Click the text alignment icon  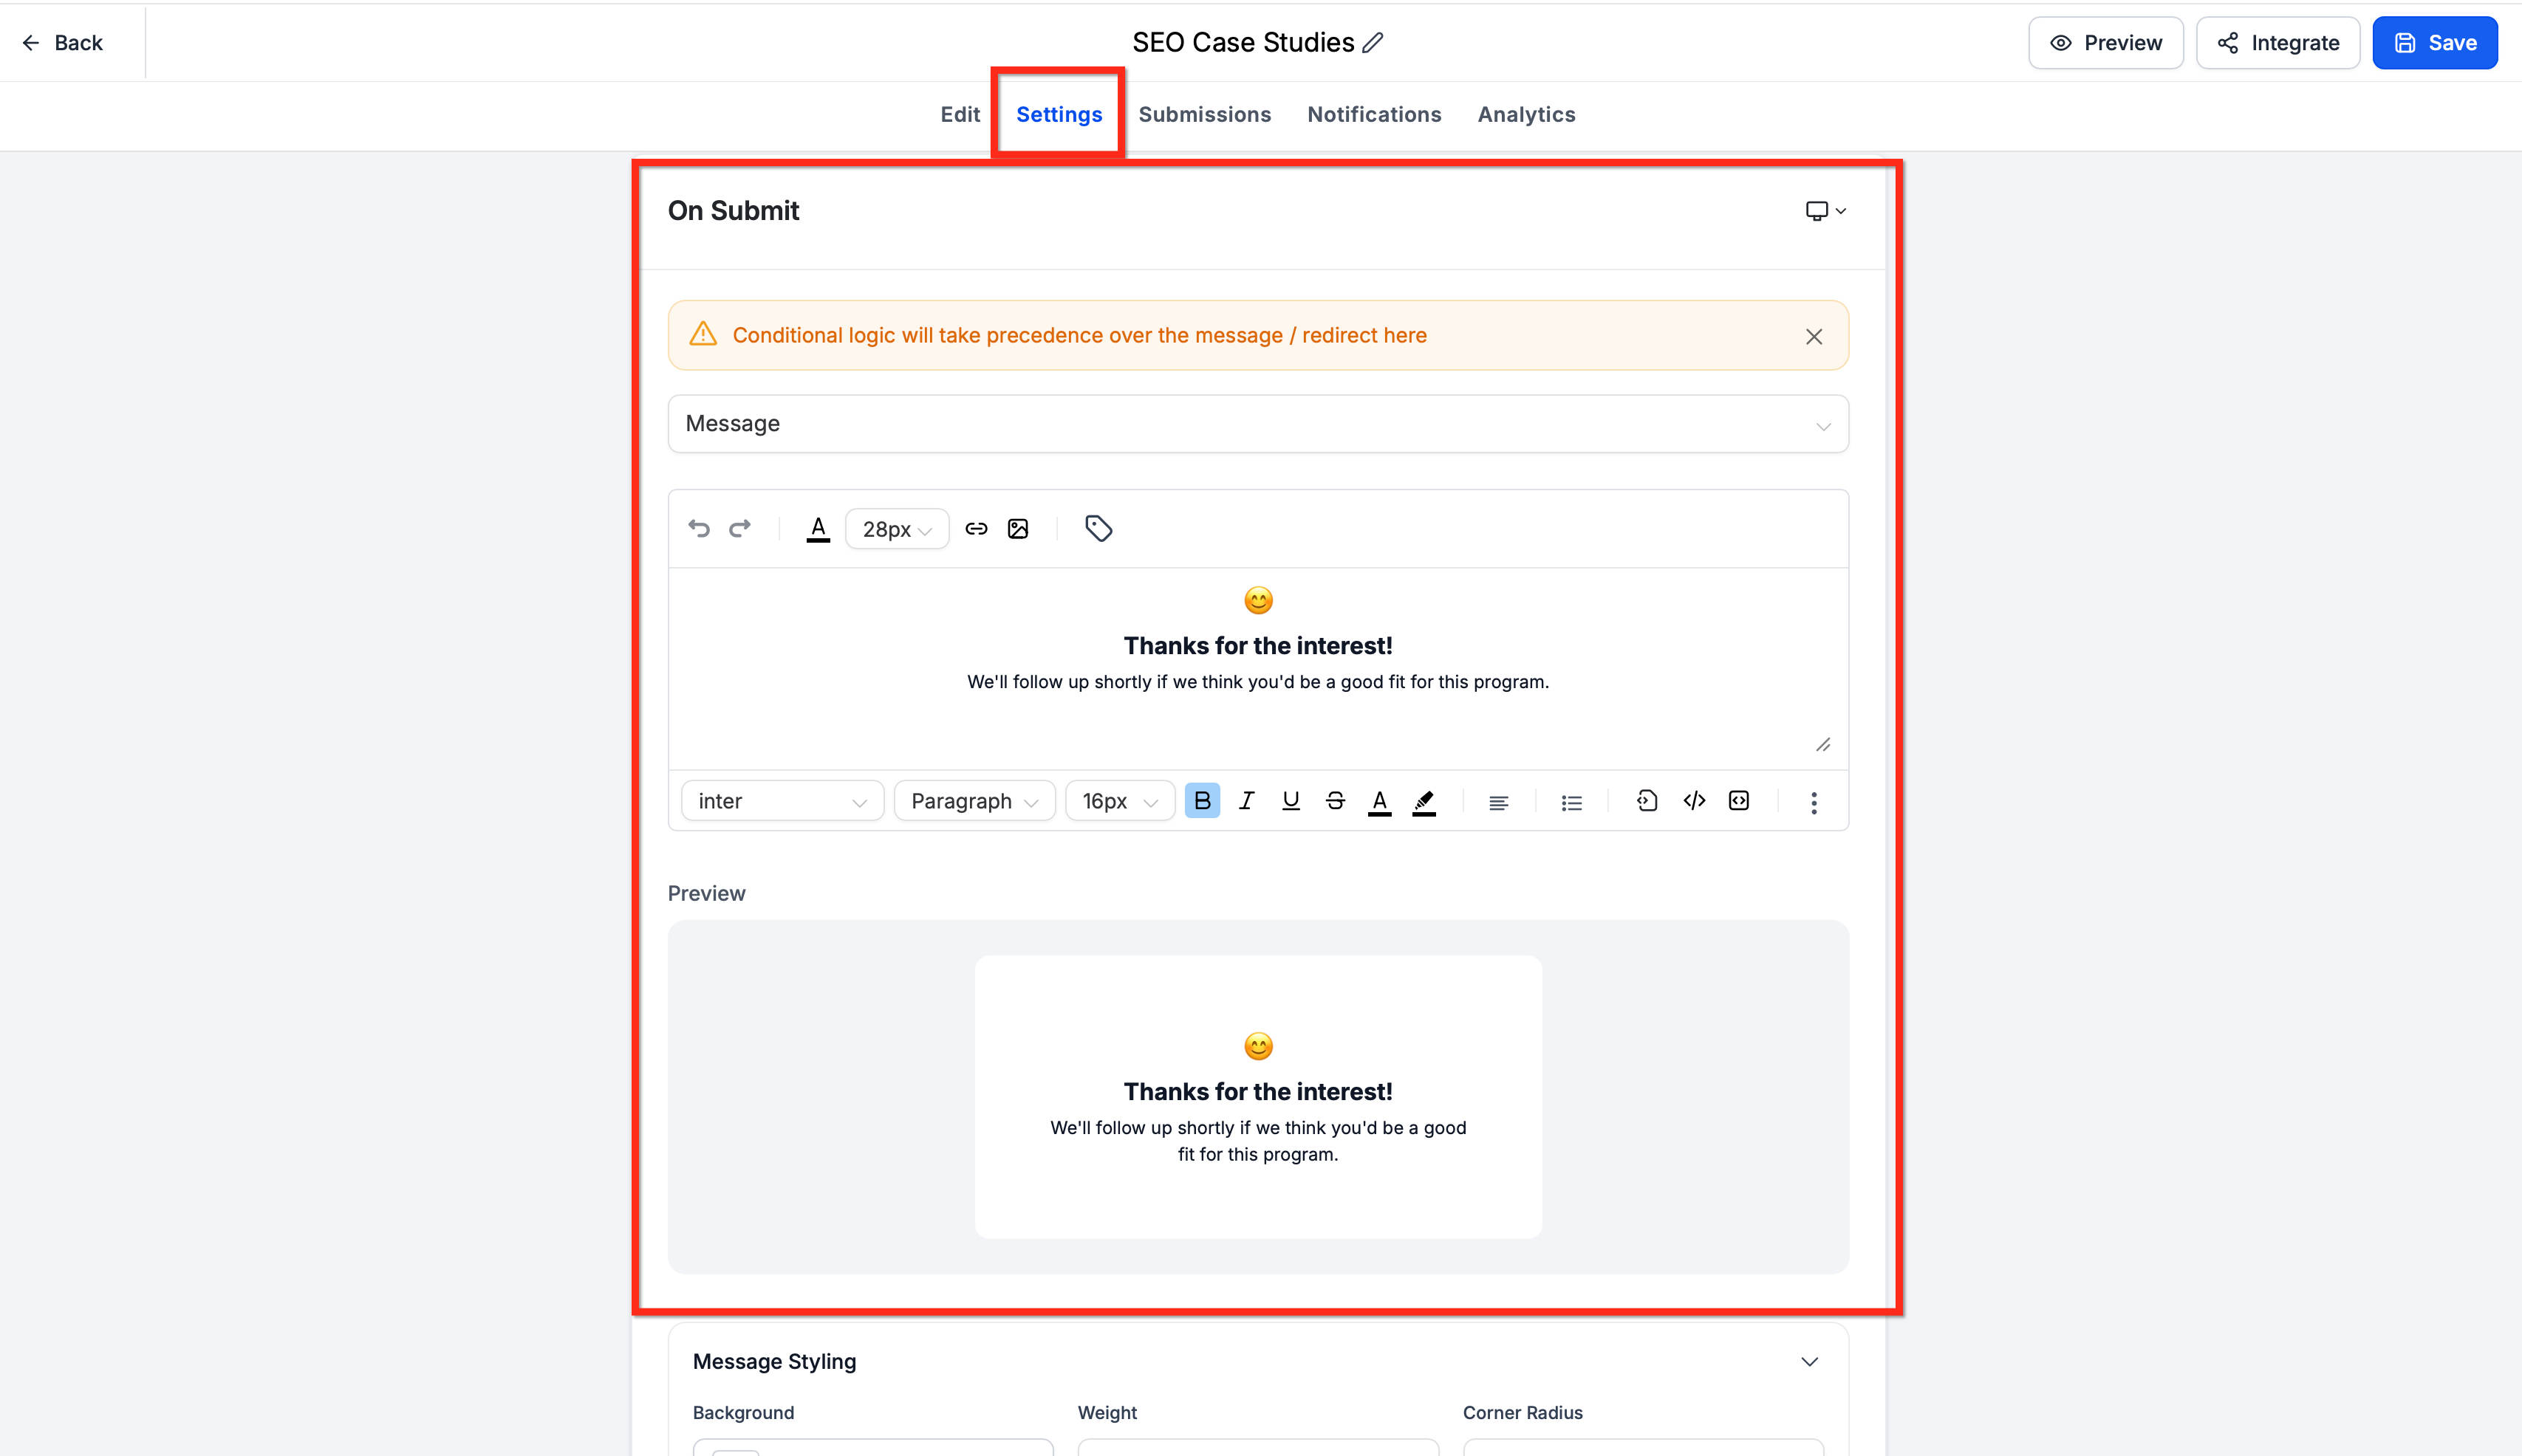click(1499, 802)
